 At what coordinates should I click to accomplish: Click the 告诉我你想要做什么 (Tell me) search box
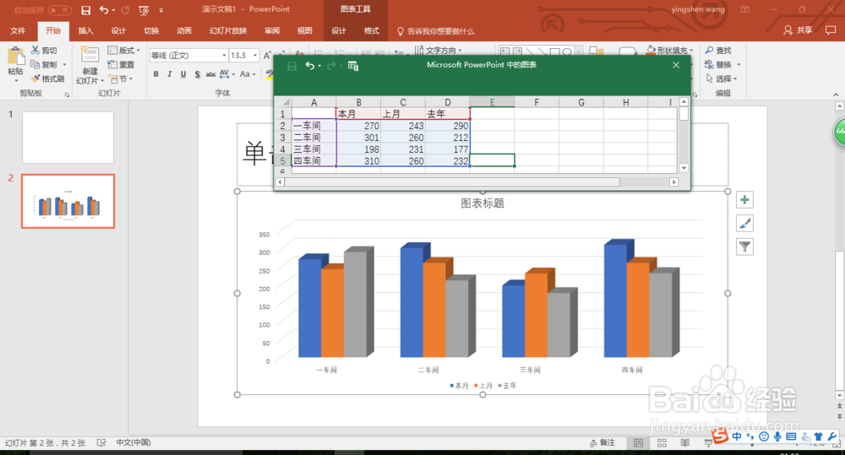pos(435,31)
